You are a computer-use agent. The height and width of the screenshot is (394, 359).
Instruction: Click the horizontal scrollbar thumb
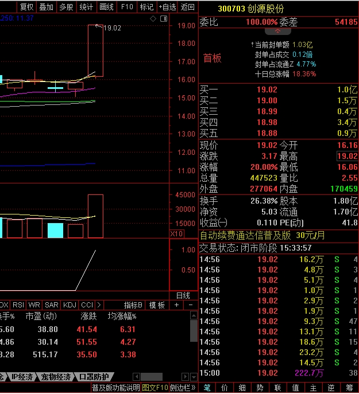click(152, 377)
